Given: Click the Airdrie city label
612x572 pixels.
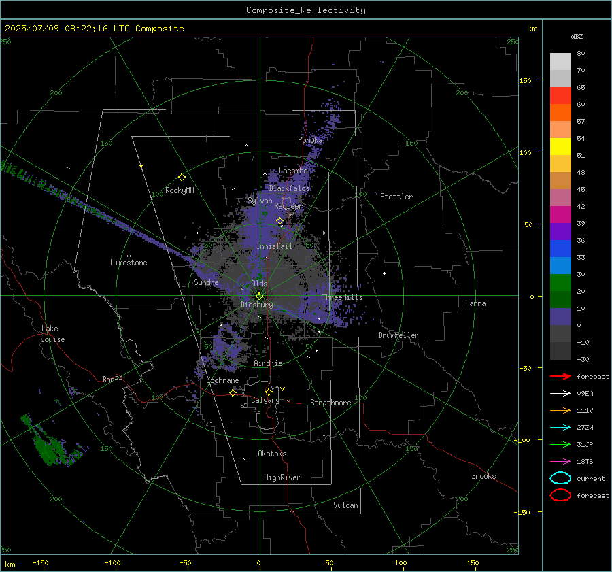Looking at the screenshot, I should pyautogui.click(x=268, y=363).
